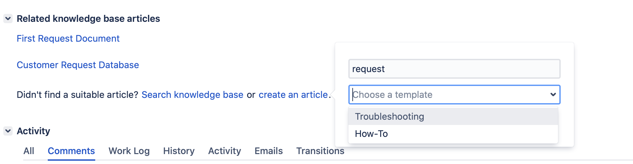Collapse Related knowledge base articles section
This screenshot has width=633, height=164.
tap(8, 19)
